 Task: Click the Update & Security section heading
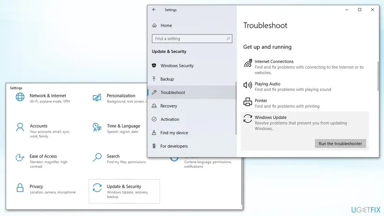tap(169, 51)
